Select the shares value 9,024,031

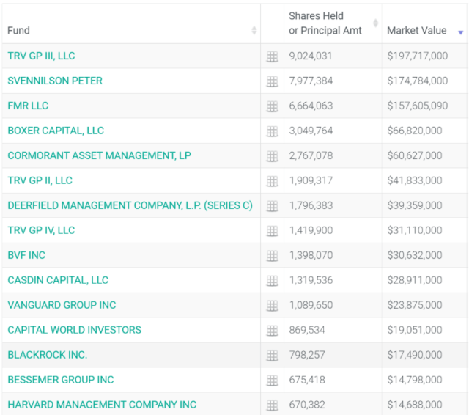[x=311, y=56]
